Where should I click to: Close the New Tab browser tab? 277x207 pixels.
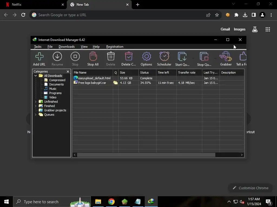127,5
